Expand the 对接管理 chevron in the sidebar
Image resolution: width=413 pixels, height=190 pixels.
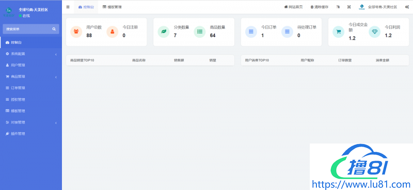pos(56,123)
